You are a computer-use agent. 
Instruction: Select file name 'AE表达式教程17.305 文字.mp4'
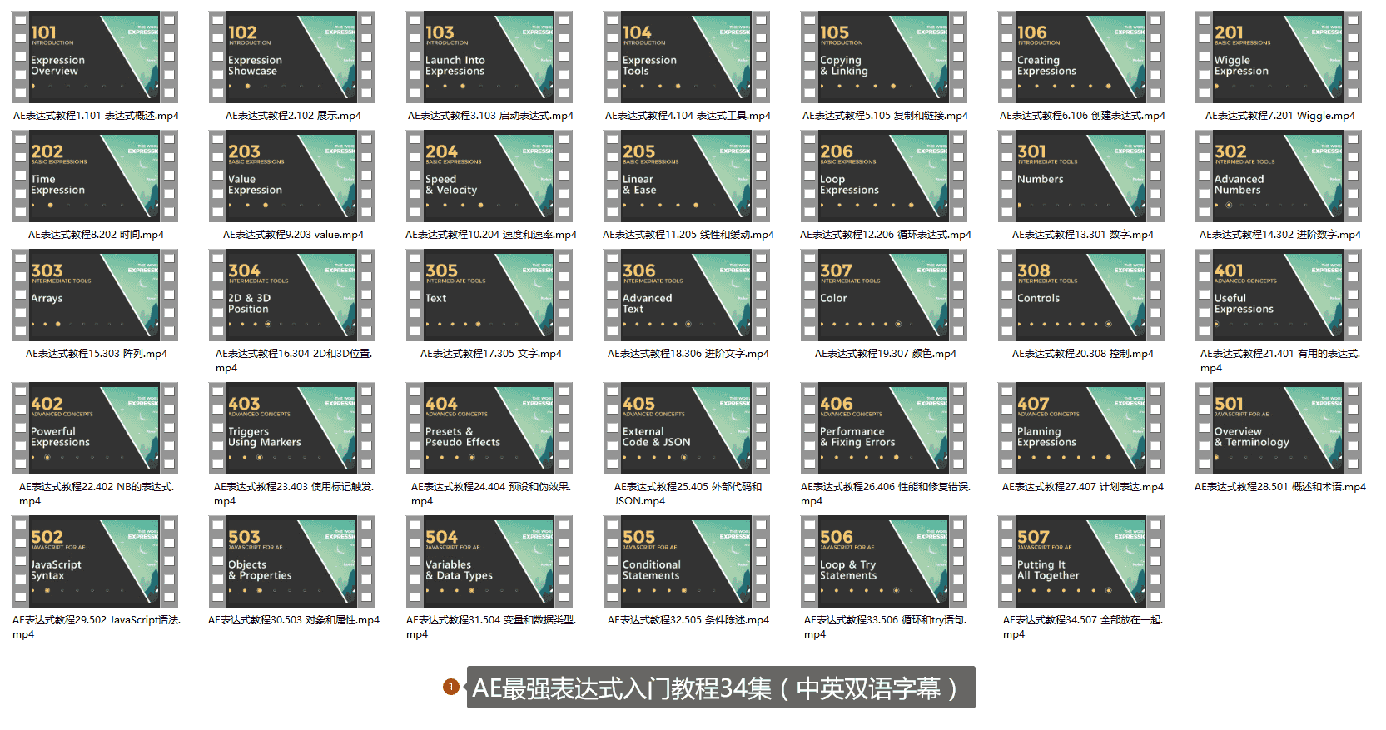pos(491,354)
